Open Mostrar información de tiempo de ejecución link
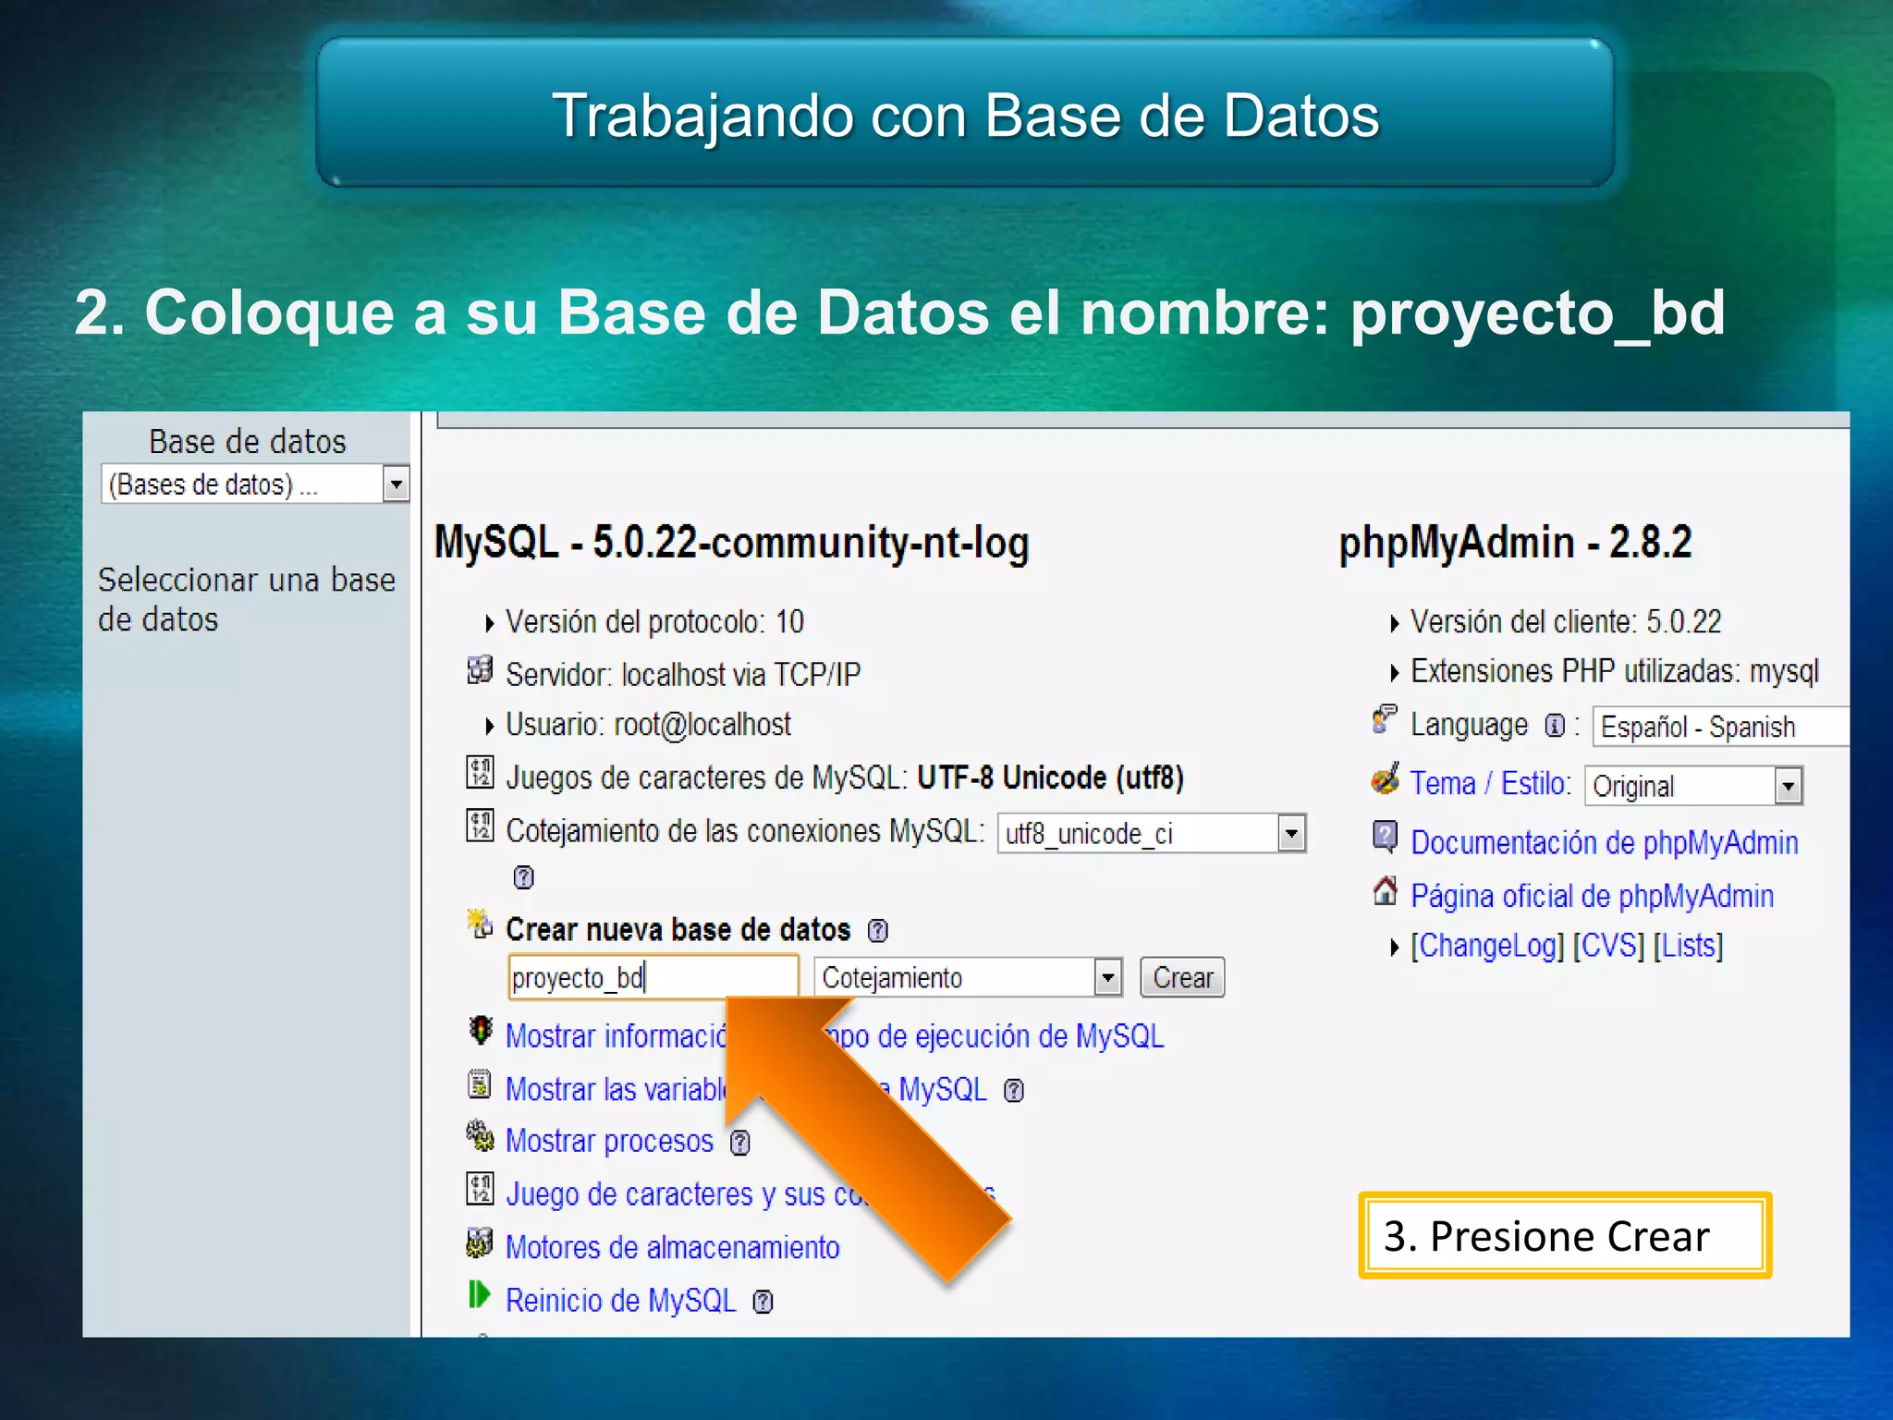Viewport: 1893px width, 1420px height. [x=834, y=1036]
